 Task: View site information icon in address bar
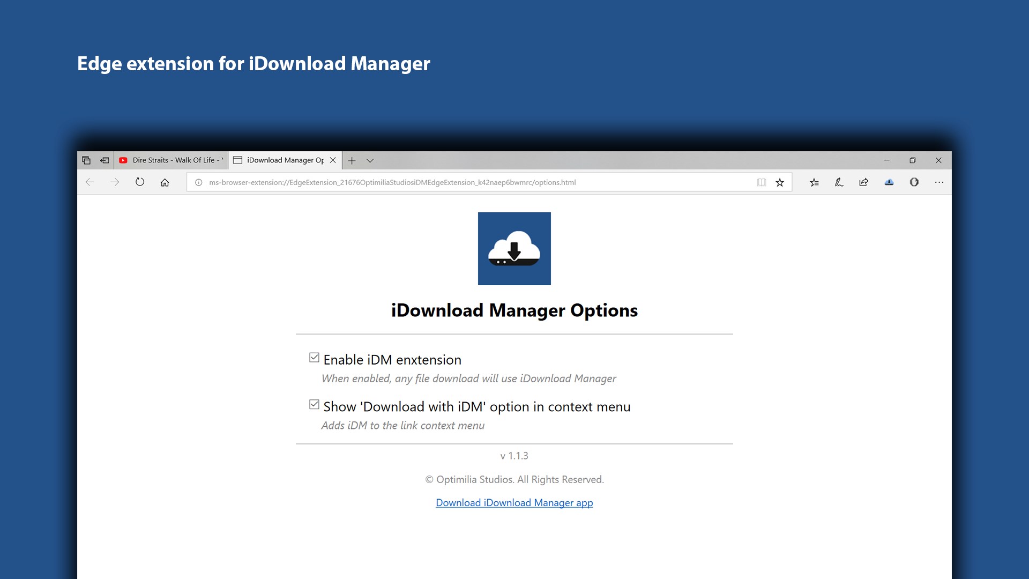(x=199, y=182)
